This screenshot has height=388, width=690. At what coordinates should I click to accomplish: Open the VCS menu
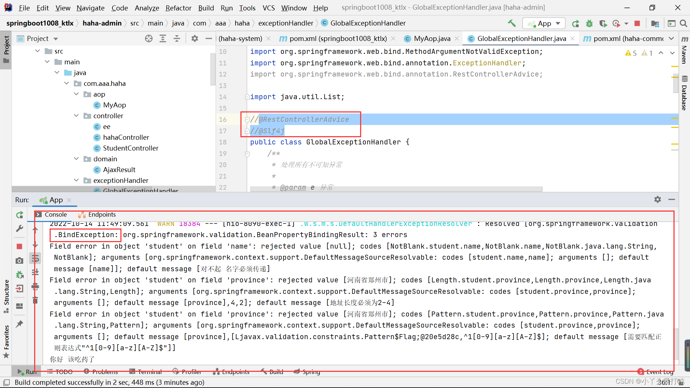pyautogui.click(x=268, y=8)
